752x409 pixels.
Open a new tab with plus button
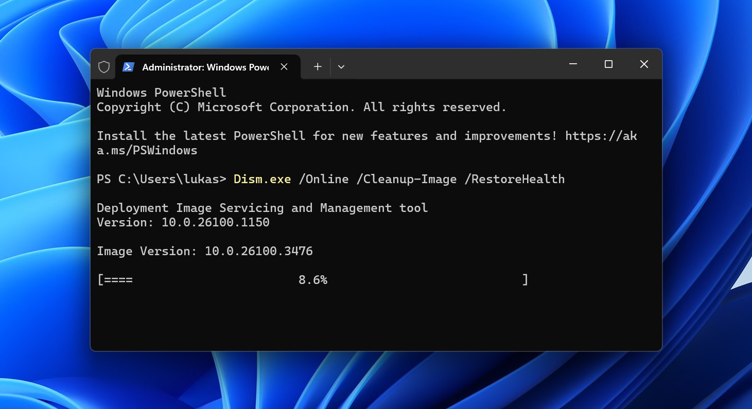click(x=318, y=67)
